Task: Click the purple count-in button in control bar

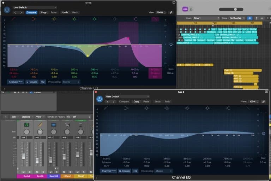Action: coord(185,9)
